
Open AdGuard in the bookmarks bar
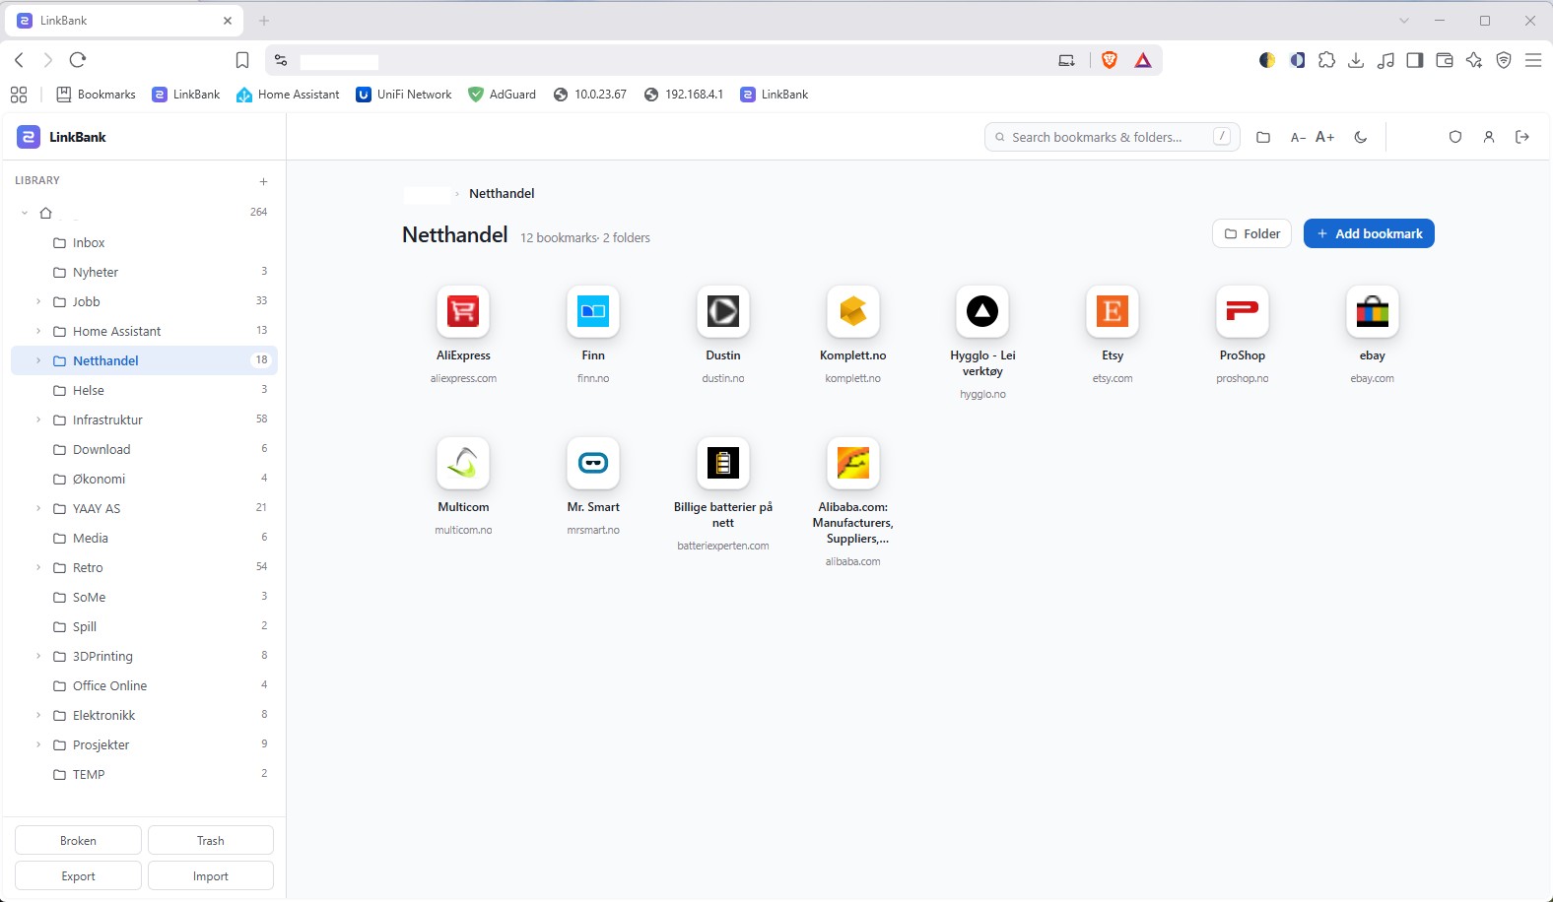click(x=503, y=95)
